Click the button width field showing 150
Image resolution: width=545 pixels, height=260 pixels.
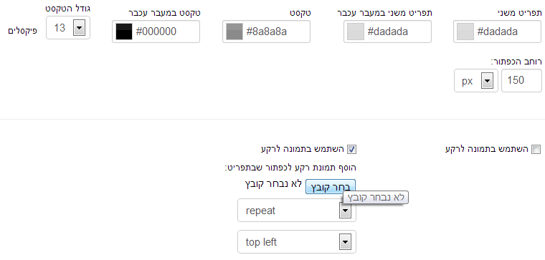521,80
